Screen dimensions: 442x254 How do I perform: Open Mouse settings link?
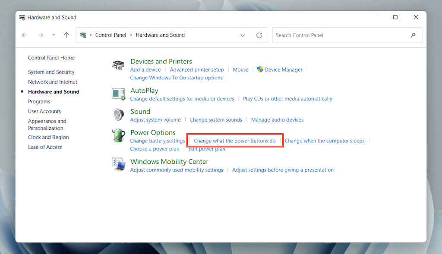[240, 69]
